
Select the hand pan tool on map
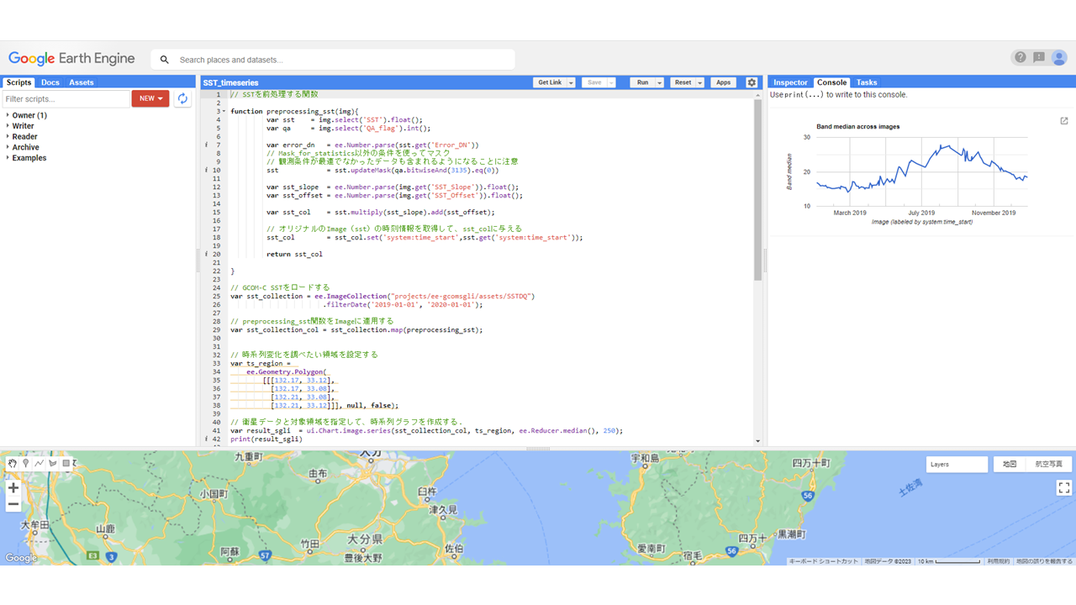(13, 463)
